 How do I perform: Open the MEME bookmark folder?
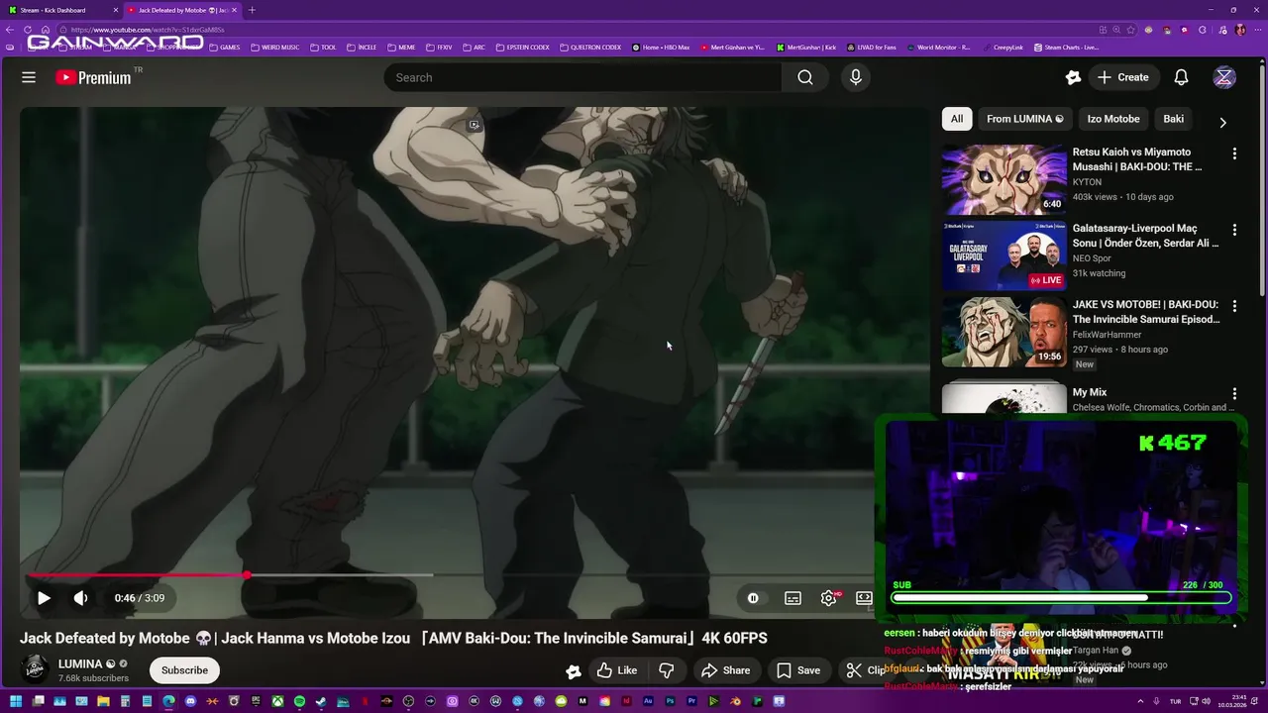point(401,48)
